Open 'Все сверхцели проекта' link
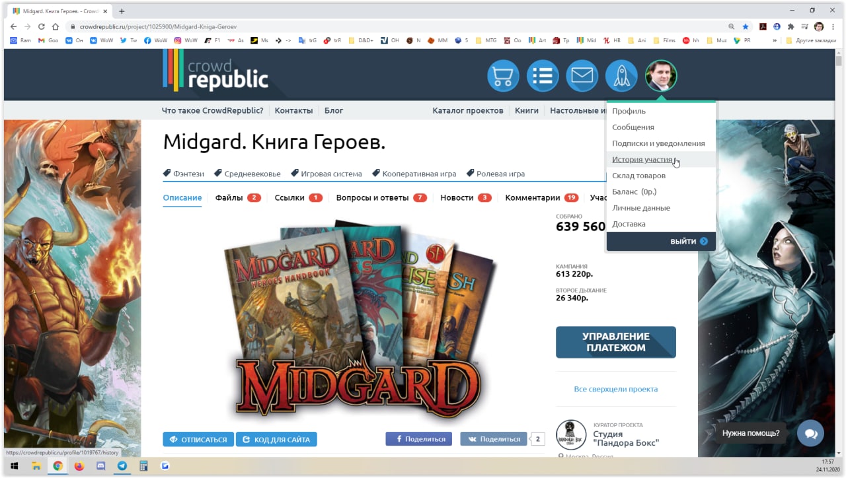This screenshot has height=478, width=846. point(616,389)
